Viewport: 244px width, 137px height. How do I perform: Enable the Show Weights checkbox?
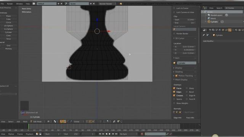point(174,103)
